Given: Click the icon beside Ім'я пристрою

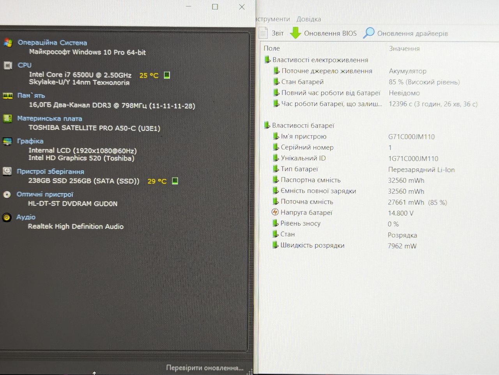Looking at the screenshot, I should click(x=276, y=136).
